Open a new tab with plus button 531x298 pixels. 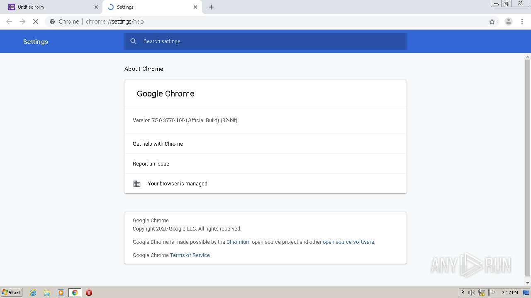click(211, 7)
